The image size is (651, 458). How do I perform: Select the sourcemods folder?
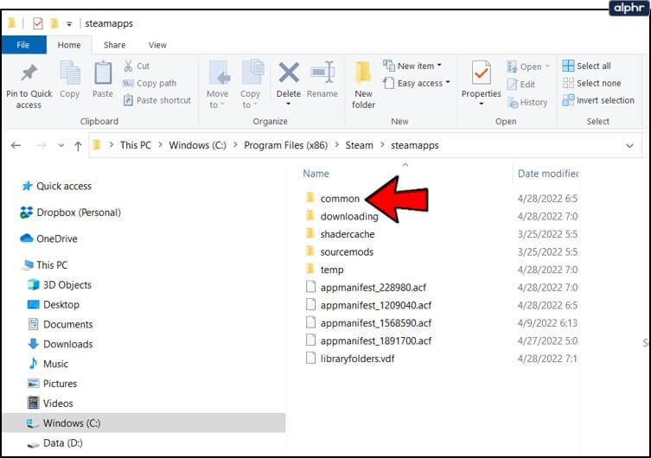pyautogui.click(x=340, y=251)
